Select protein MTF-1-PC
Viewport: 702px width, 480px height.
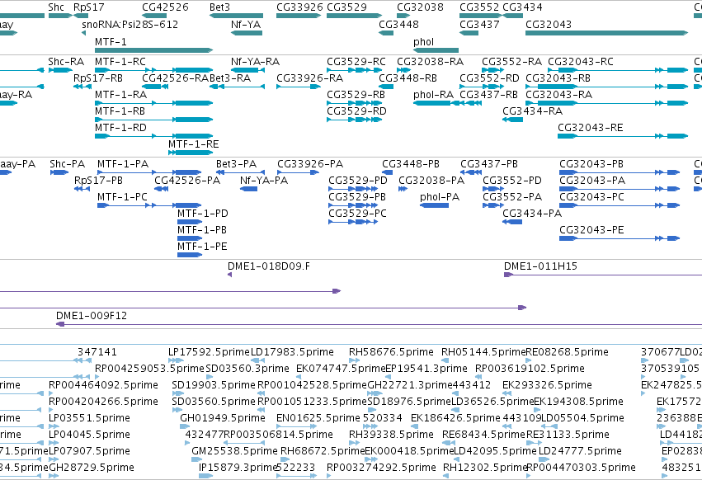[x=149, y=205]
